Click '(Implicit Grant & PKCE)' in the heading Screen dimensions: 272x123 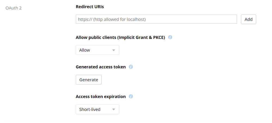coord(141,38)
